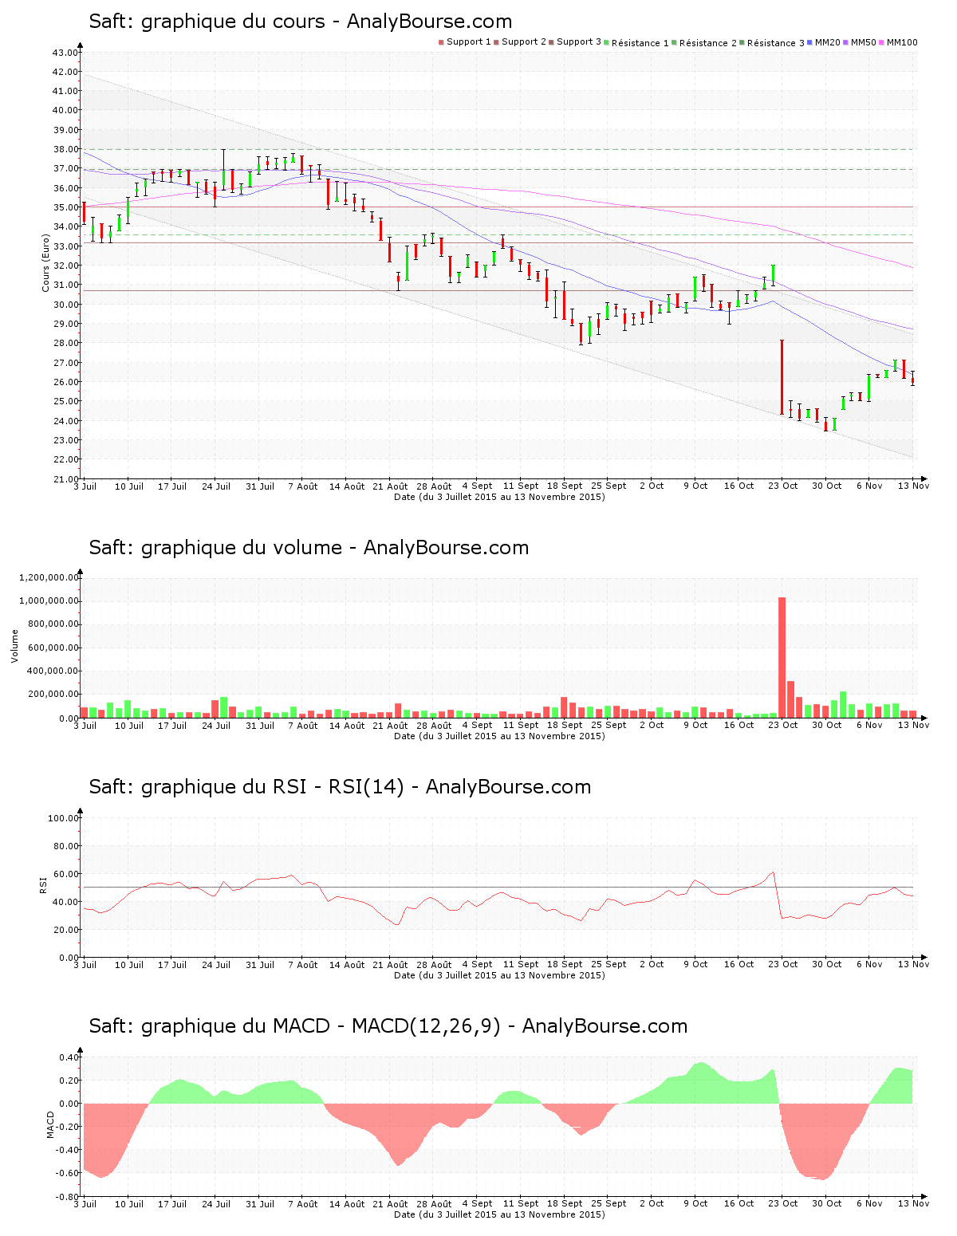Click the 'RSI' vertical axis label
Screen dimensions: 957x1236
43,885
